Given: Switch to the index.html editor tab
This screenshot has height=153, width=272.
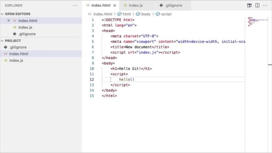Looking at the screenshot, I should click(x=101, y=6).
